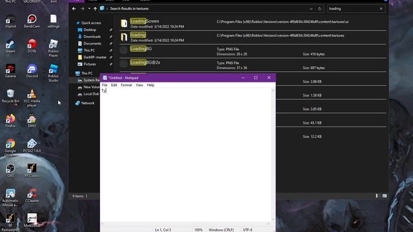Launch Google Chrome shortcut

pos(10,148)
